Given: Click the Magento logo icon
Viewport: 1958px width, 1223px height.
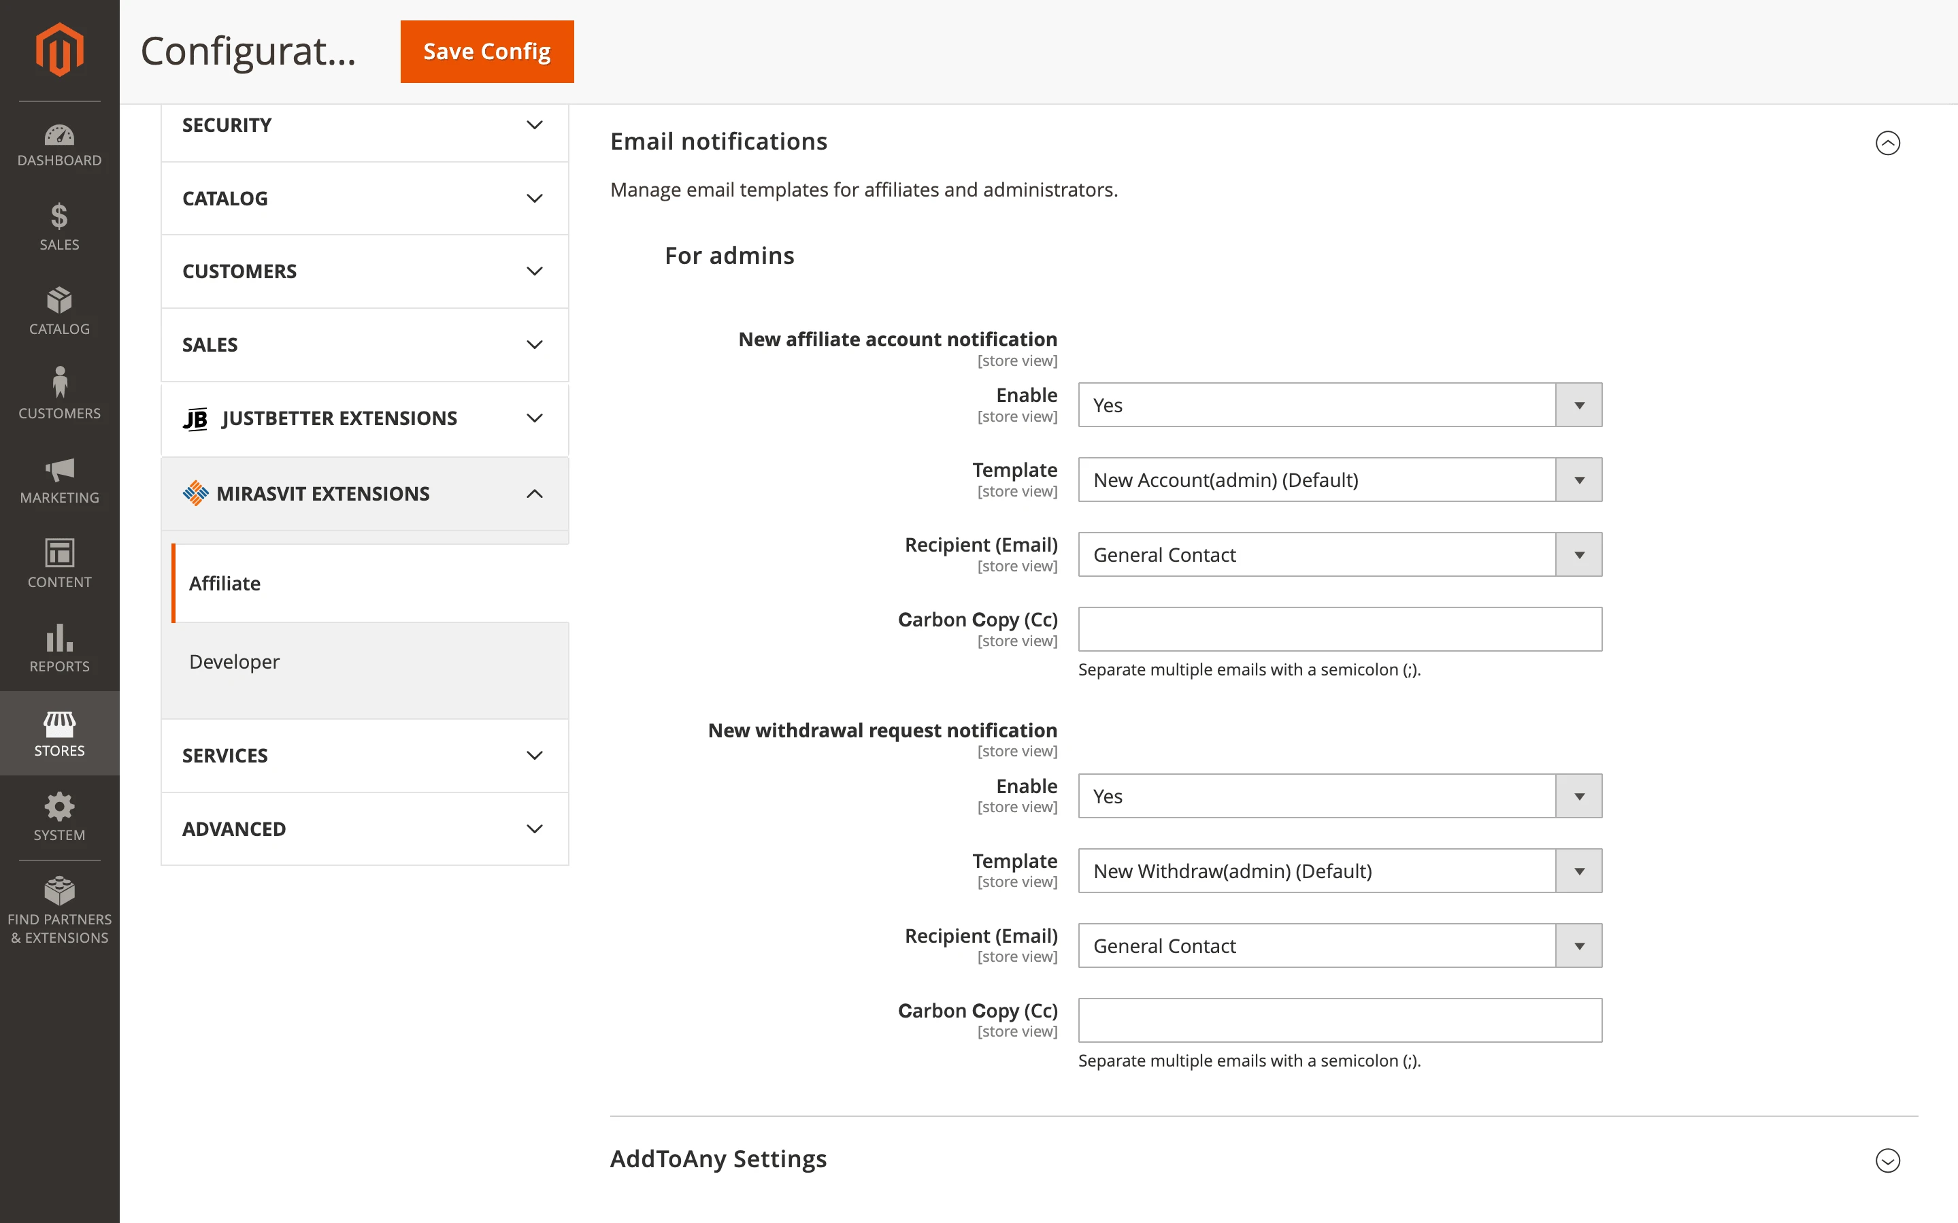Looking at the screenshot, I should click(x=59, y=50).
